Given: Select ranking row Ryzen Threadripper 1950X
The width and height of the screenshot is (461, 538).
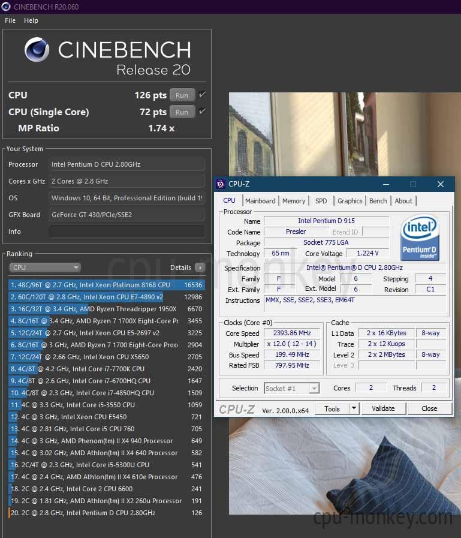Looking at the screenshot, I should coord(107,309).
